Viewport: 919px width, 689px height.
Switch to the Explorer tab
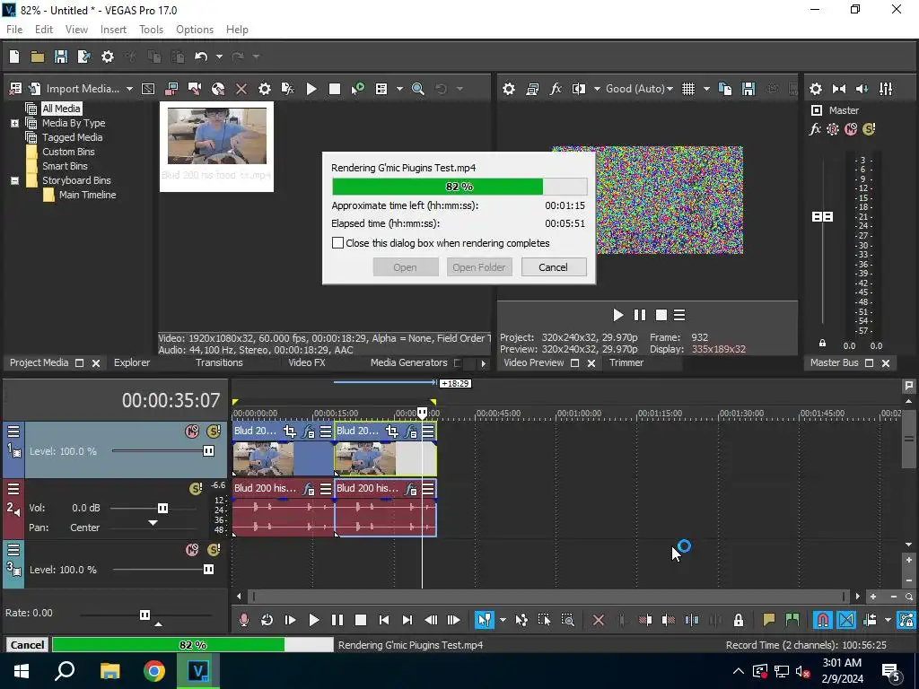[x=132, y=362]
